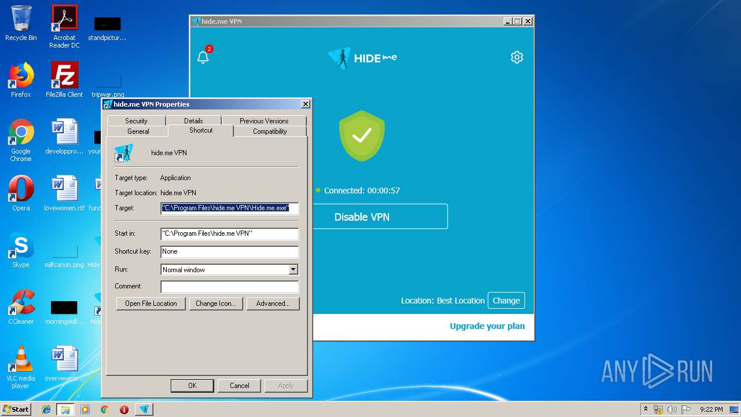Image resolution: width=741 pixels, height=417 pixels.
Task: Open hide.me VPN settings gear
Action: (x=517, y=57)
